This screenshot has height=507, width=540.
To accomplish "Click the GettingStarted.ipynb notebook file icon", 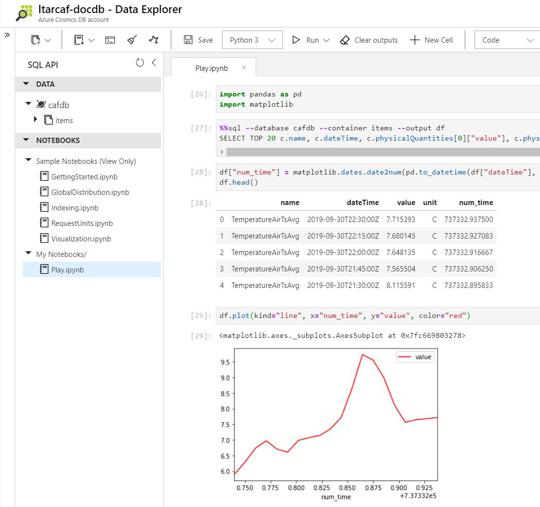I will tap(44, 176).
